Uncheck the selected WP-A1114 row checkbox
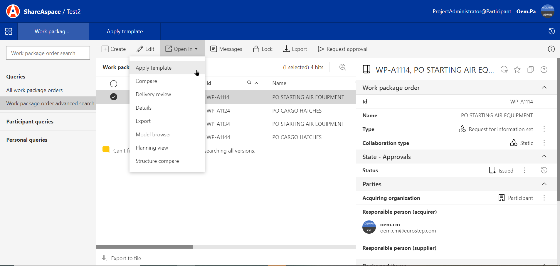Viewport: 560px width, 266px height. click(114, 97)
